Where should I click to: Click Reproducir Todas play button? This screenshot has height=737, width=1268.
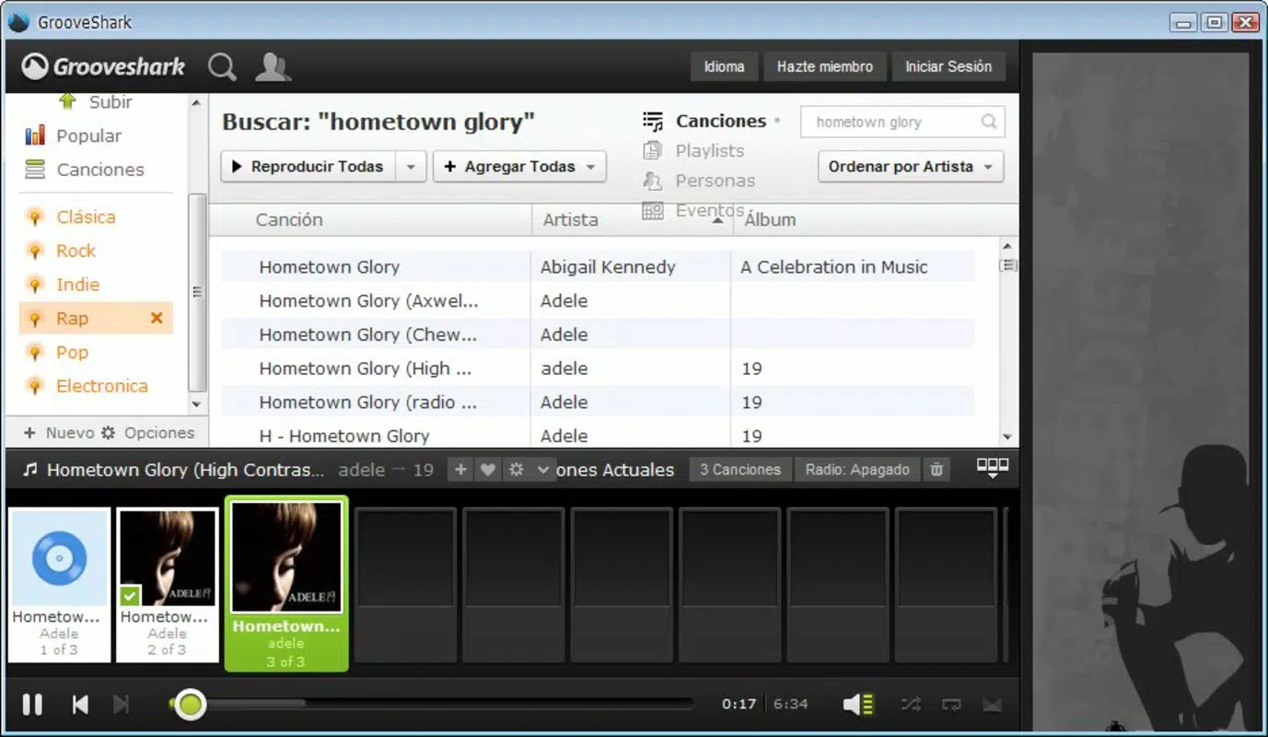tap(308, 167)
